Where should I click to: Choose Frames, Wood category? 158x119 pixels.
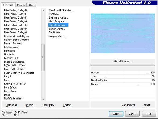(x=12, y=47)
